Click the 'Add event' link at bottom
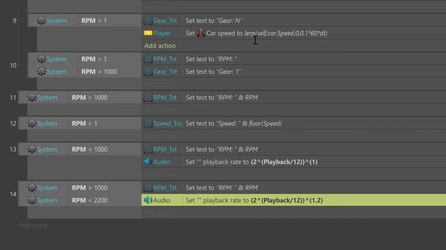Screen dimensions: 446x250 pos(33,225)
